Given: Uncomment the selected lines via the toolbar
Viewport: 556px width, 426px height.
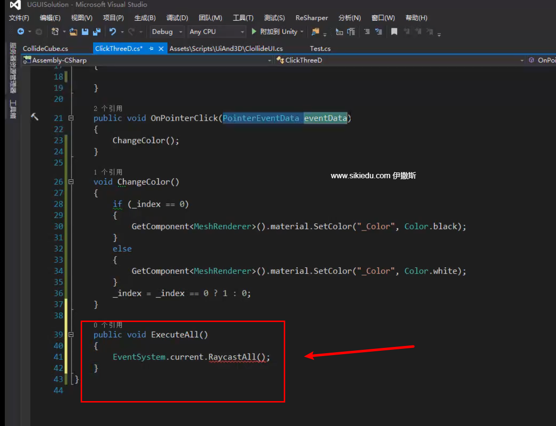Looking at the screenshot, I should click(x=379, y=32).
